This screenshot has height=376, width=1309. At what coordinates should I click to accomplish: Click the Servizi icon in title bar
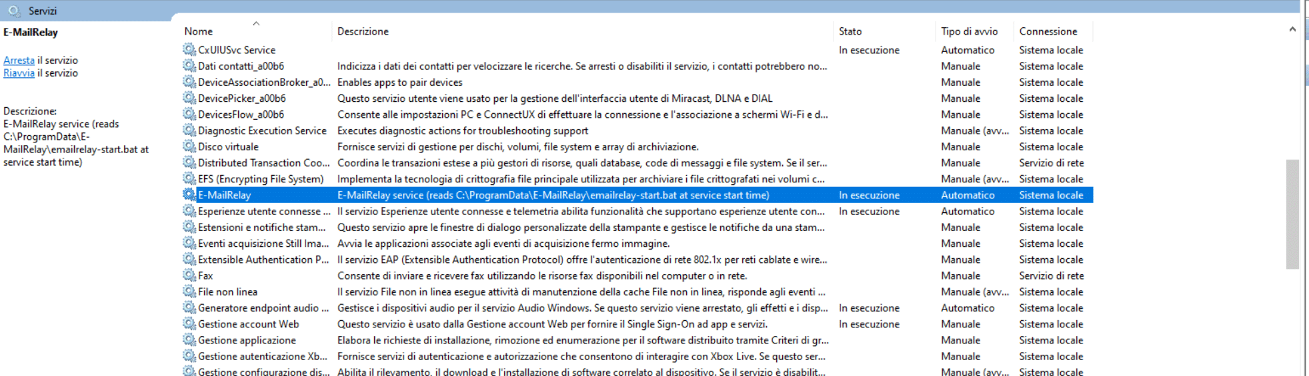coord(14,11)
